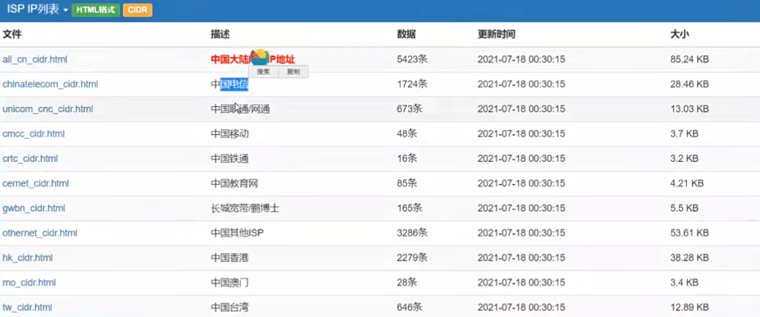This screenshot has height=317, width=760.
Task: Click the 48条 data count
Action: (x=407, y=134)
